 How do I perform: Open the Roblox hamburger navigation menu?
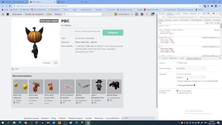click(x=3, y=14)
